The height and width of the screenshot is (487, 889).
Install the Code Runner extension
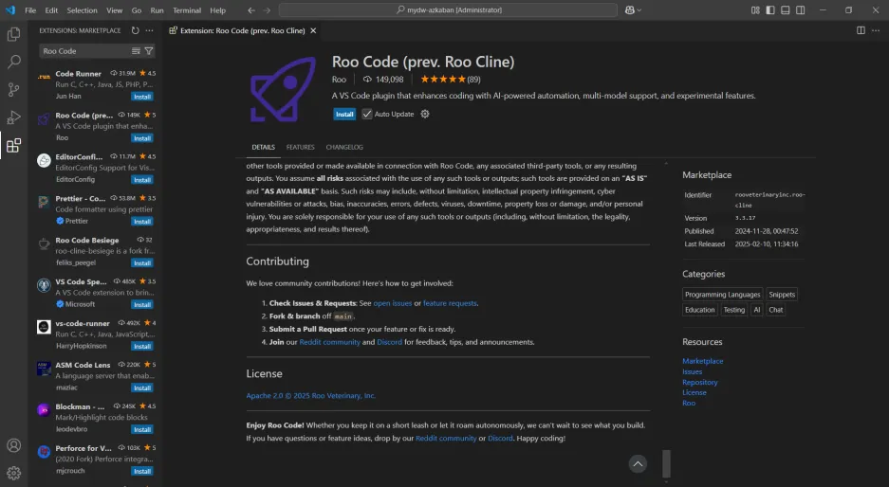point(141,97)
